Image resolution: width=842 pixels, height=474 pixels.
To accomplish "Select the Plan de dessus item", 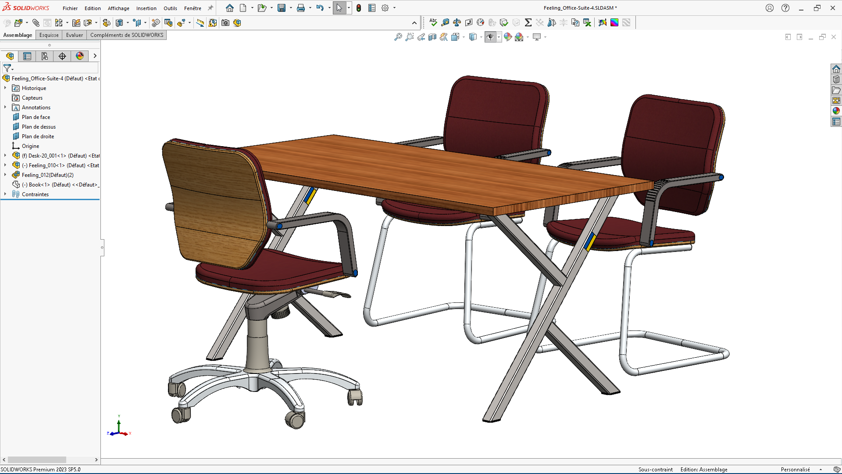I will [x=39, y=127].
